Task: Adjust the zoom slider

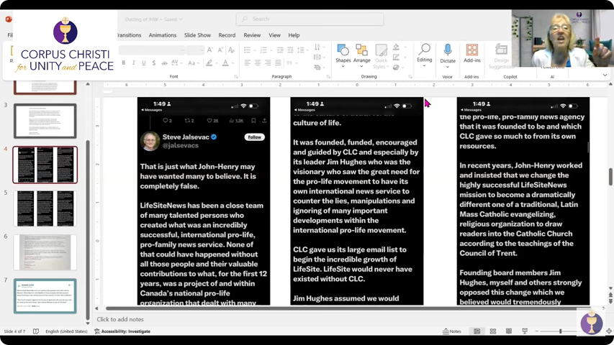Action: pyautogui.click(x=560, y=331)
